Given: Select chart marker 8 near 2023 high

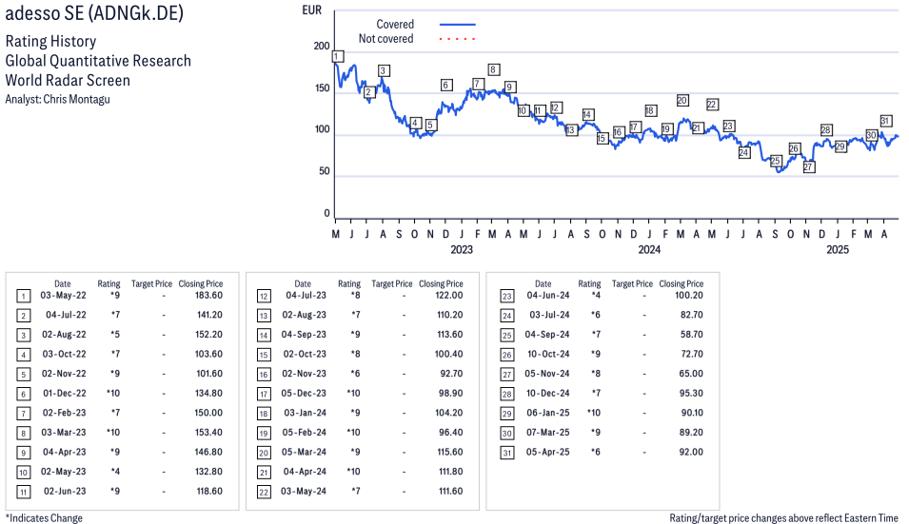Looking at the screenshot, I should (x=493, y=69).
